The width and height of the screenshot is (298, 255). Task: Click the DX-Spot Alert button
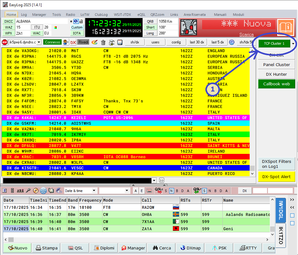point(277,177)
